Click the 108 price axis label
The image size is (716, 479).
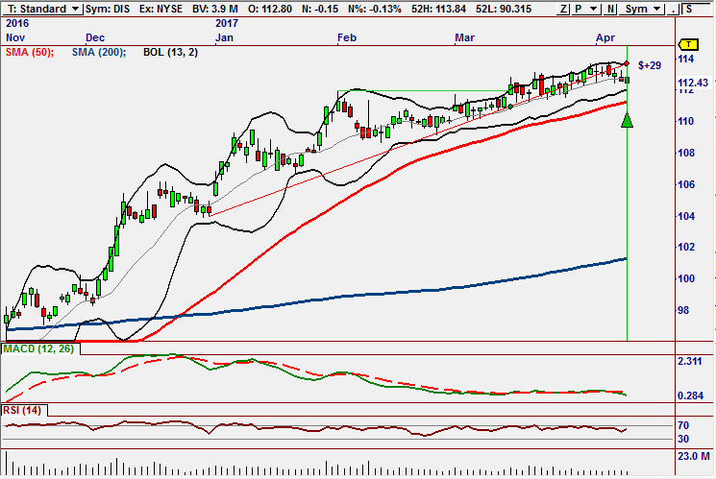coord(686,153)
